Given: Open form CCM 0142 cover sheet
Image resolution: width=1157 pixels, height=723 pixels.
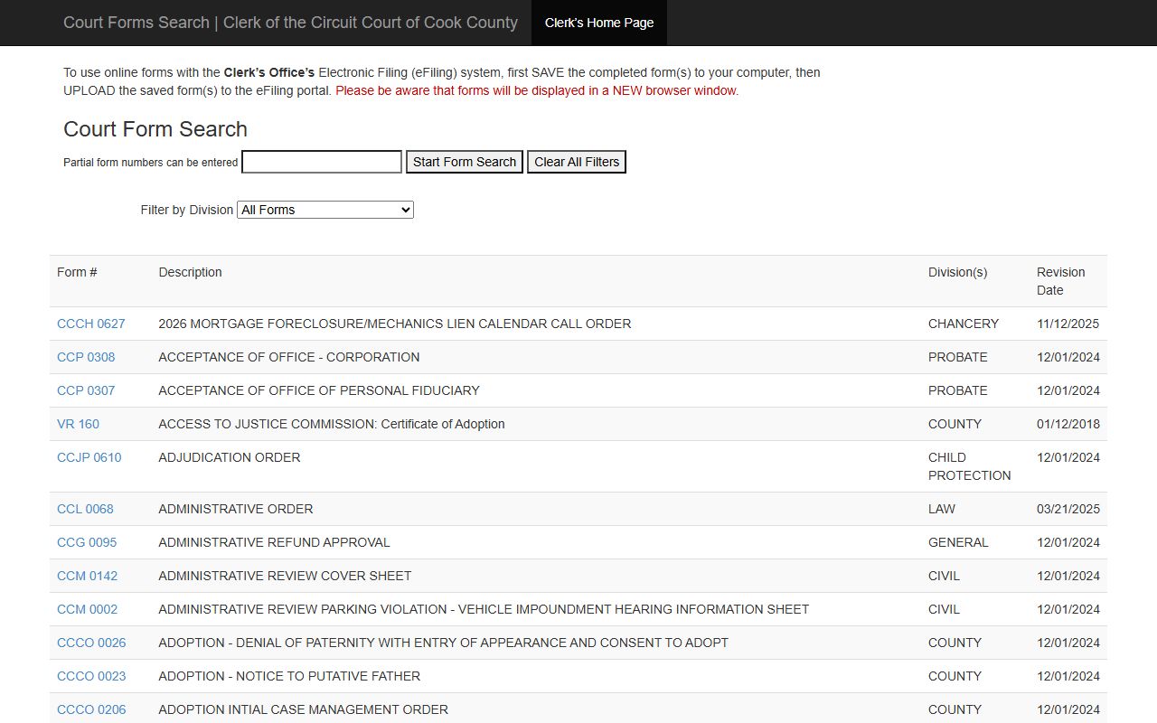Looking at the screenshot, I should coord(87,576).
